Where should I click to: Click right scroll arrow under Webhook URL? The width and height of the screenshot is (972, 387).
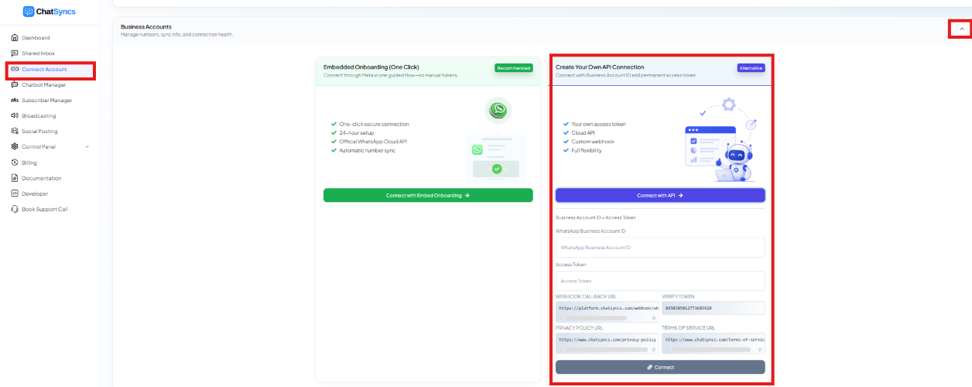(653, 318)
